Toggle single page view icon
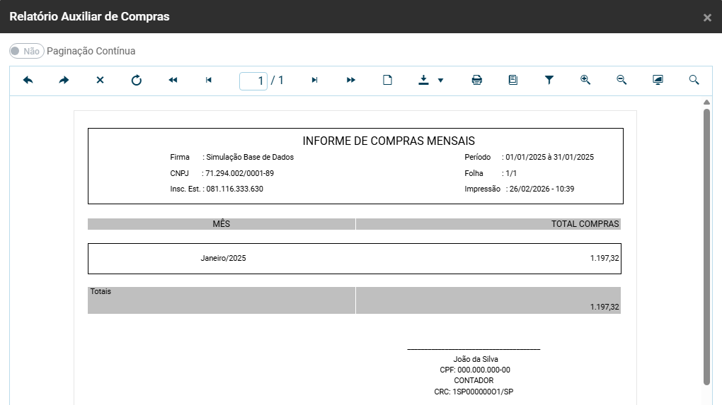 pos(387,81)
